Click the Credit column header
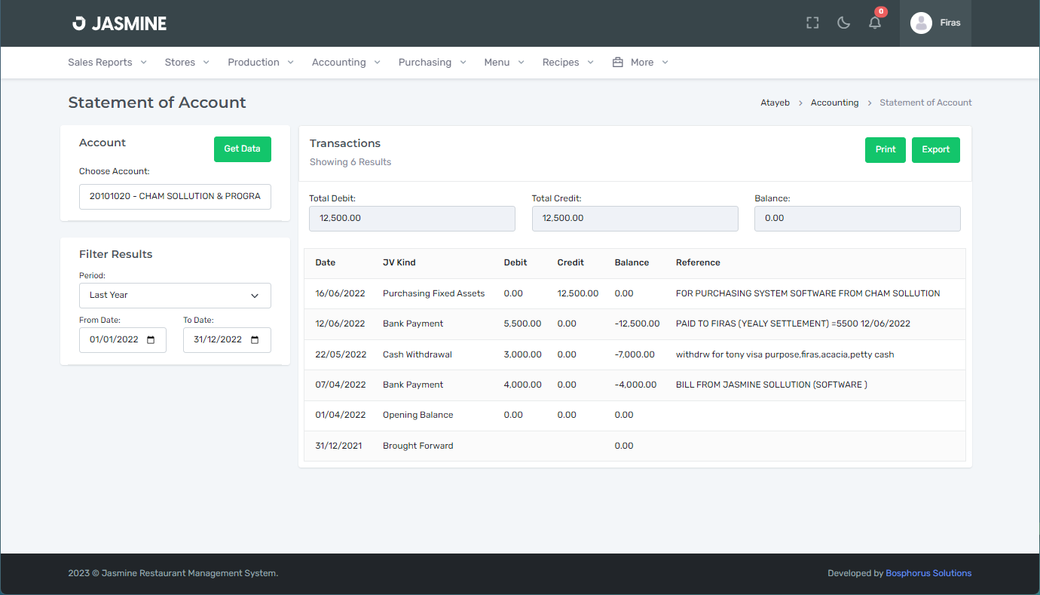 click(570, 262)
